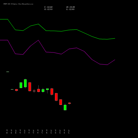This screenshot has height=138, width=138.
Task: Select the 13 Jul date label on axis
Action: coord(25,132)
